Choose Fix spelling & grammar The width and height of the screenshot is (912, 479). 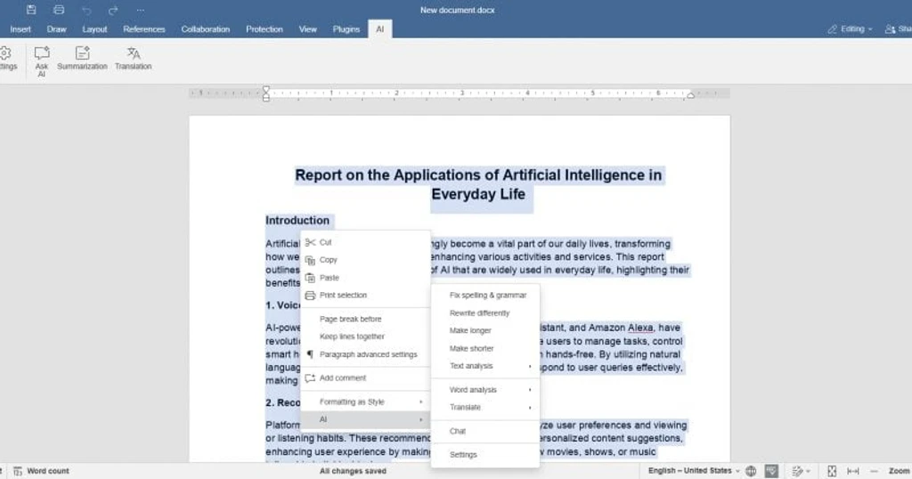(x=485, y=296)
